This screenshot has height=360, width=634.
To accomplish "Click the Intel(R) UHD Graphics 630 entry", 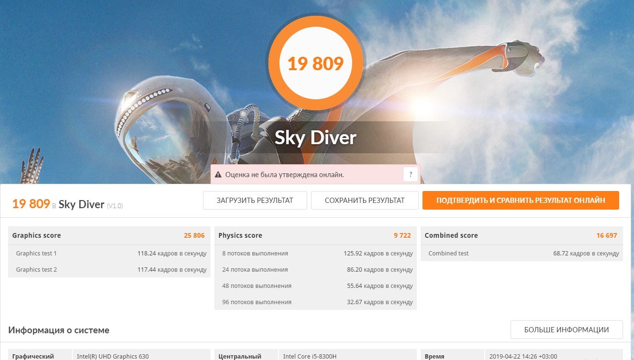I will 112,356.
